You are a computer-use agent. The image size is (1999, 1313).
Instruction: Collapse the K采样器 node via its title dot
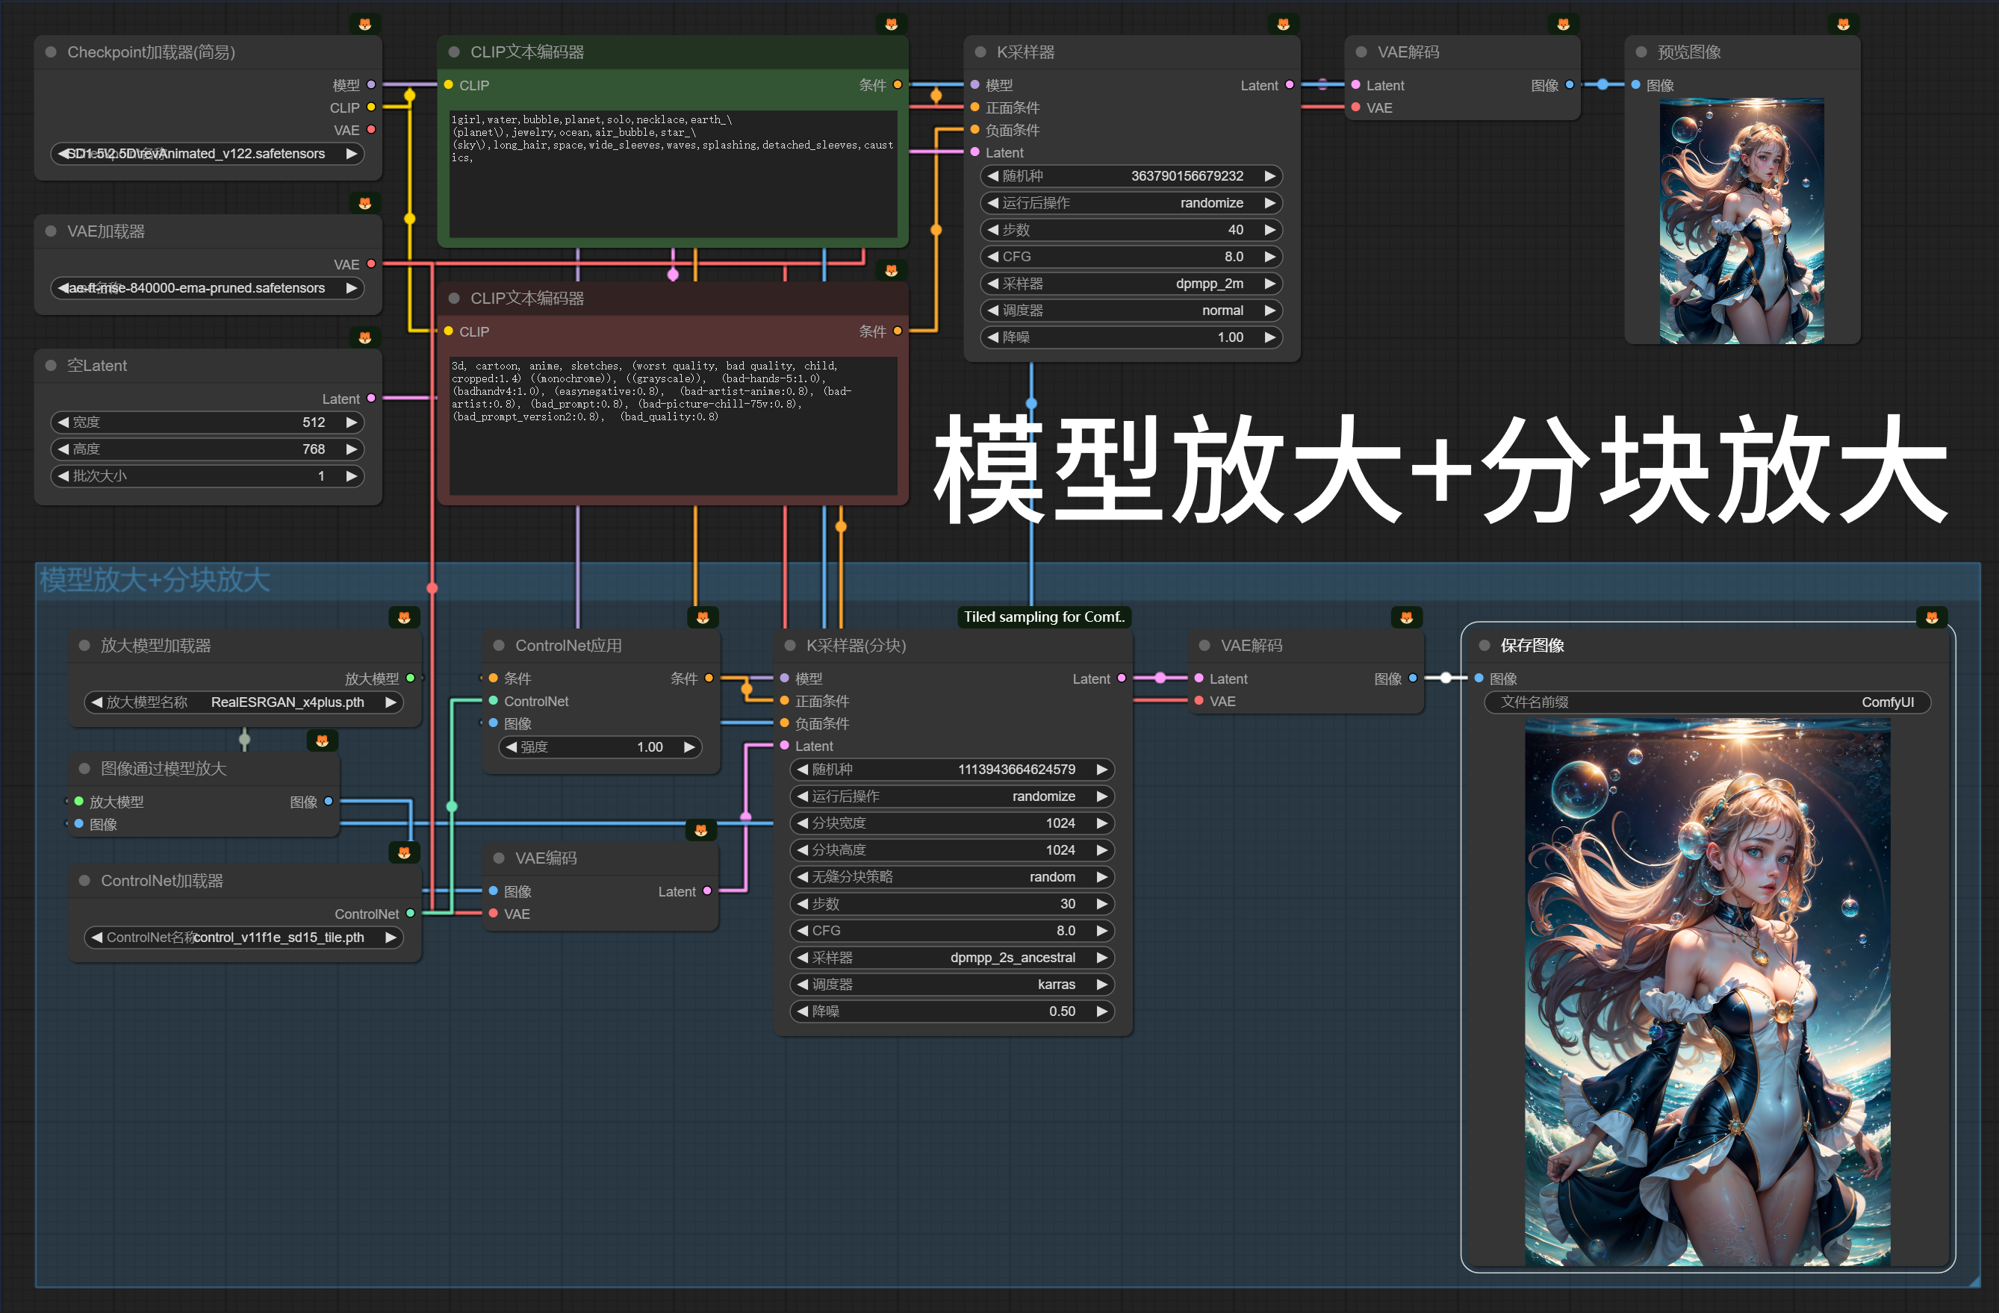(x=980, y=52)
